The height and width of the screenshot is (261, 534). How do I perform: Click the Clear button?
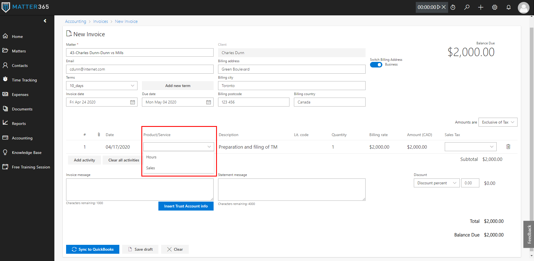tap(175, 249)
